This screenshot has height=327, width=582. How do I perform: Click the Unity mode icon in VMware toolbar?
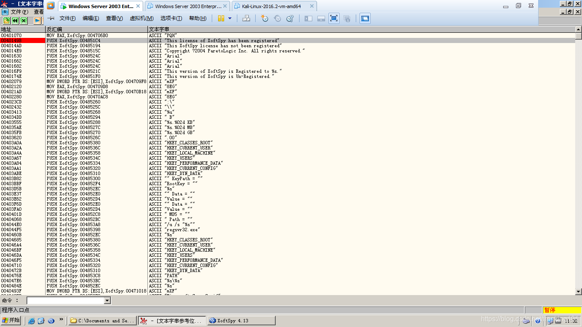click(x=347, y=18)
